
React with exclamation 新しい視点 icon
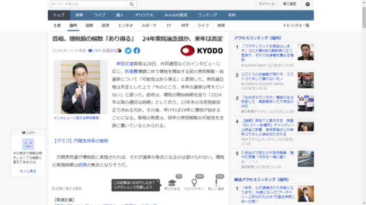click(x=216, y=183)
